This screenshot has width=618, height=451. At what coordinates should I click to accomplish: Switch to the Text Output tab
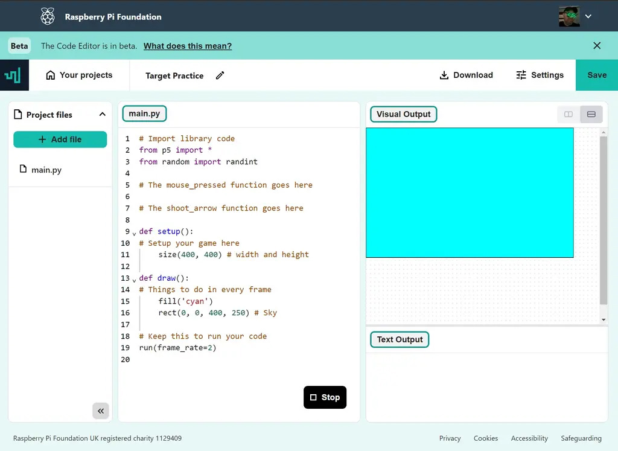pos(399,339)
